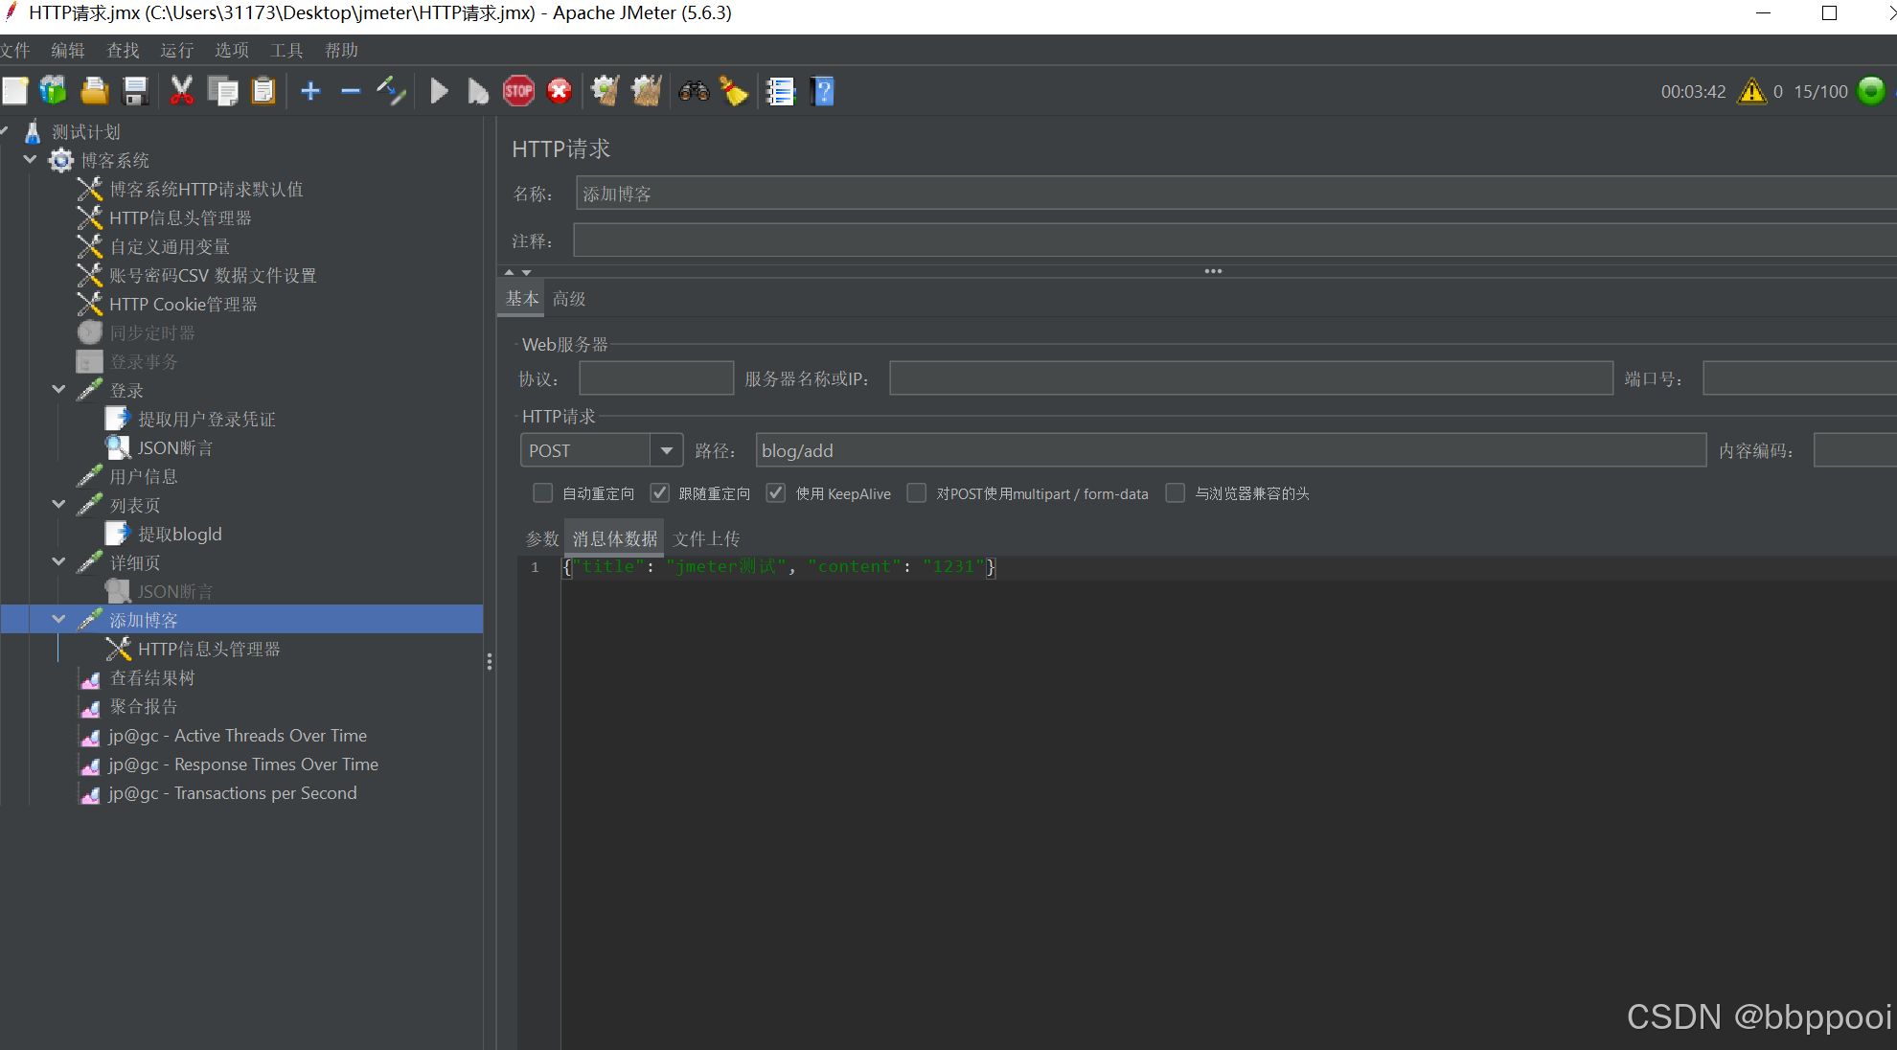This screenshot has width=1897, height=1050.
Task: Switch to the 高级 tab
Action: coord(569,299)
